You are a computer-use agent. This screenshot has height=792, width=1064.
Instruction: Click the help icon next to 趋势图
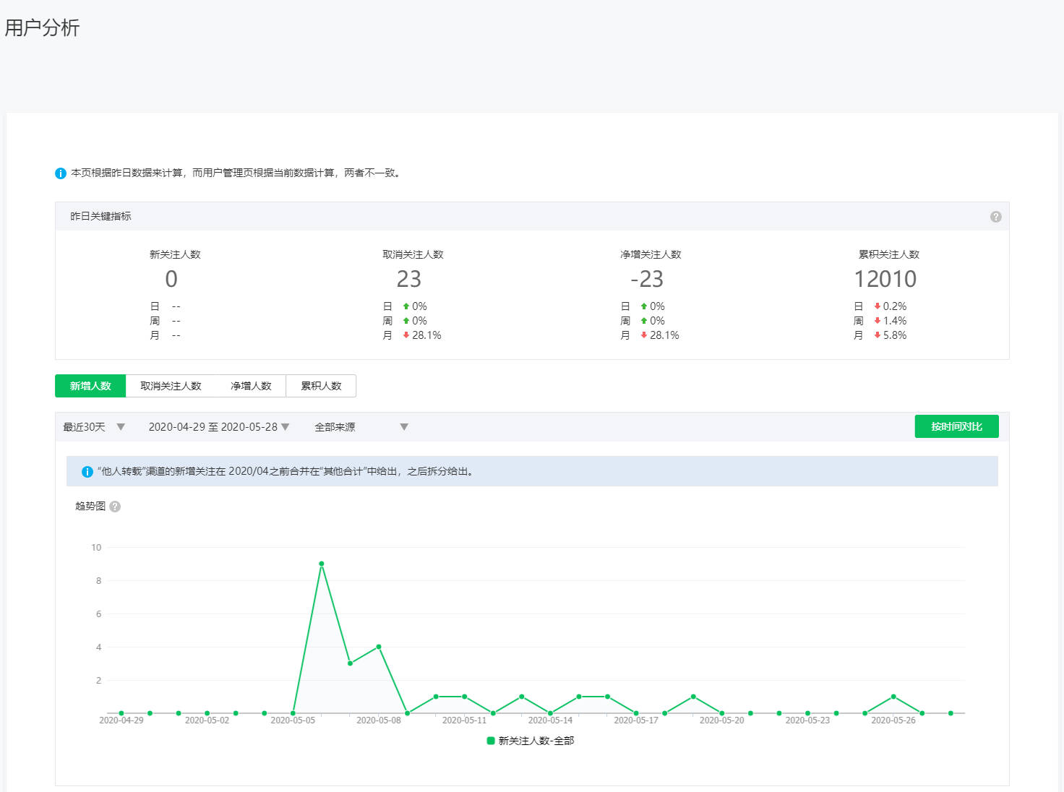pyautogui.click(x=115, y=507)
